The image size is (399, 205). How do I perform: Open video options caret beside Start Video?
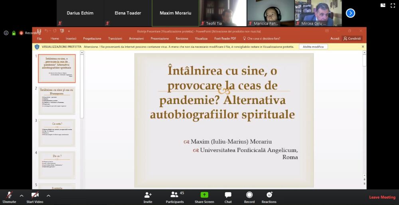tap(48, 195)
